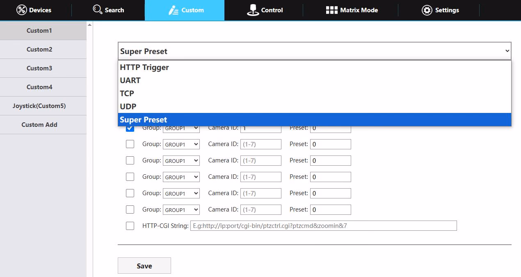Screen dimensions: 521x277
Task: Open the Custom1 sidebar entry
Action: coord(43,31)
